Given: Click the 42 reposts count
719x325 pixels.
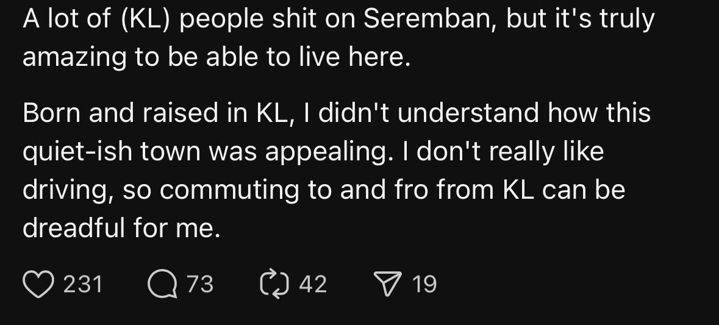Looking at the screenshot, I should click(x=313, y=285).
